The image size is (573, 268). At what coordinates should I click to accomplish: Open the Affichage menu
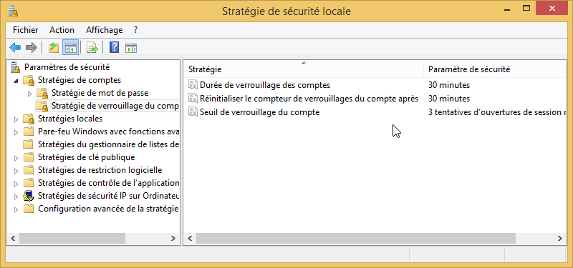tap(104, 30)
